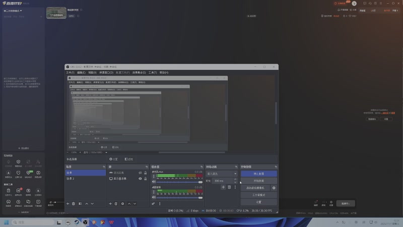Add a new source in OBS sources panel
The image size is (403, 227).
(x=110, y=204)
